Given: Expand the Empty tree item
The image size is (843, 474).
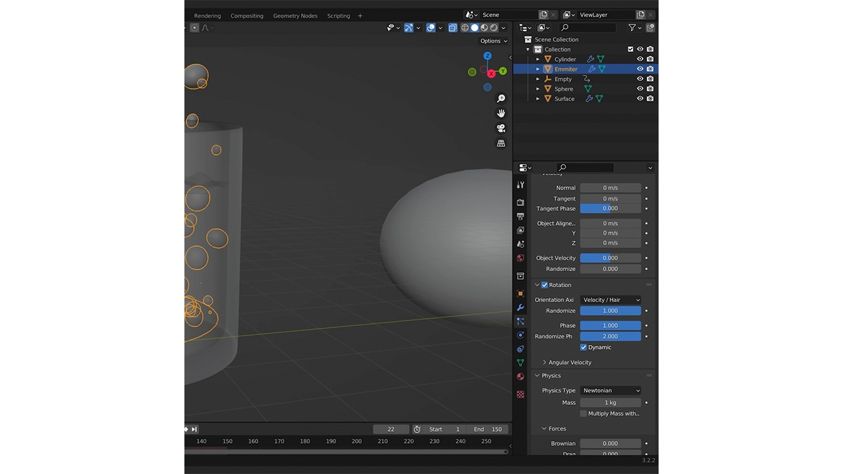Looking at the screenshot, I should click(537, 79).
